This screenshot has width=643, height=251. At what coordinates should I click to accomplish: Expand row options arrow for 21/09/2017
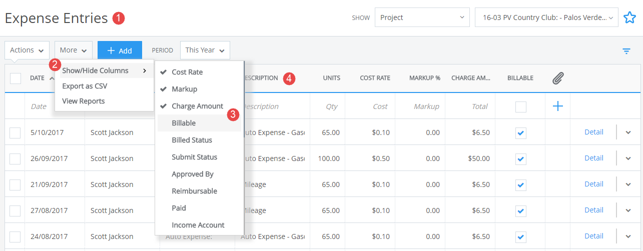click(x=628, y=184)
